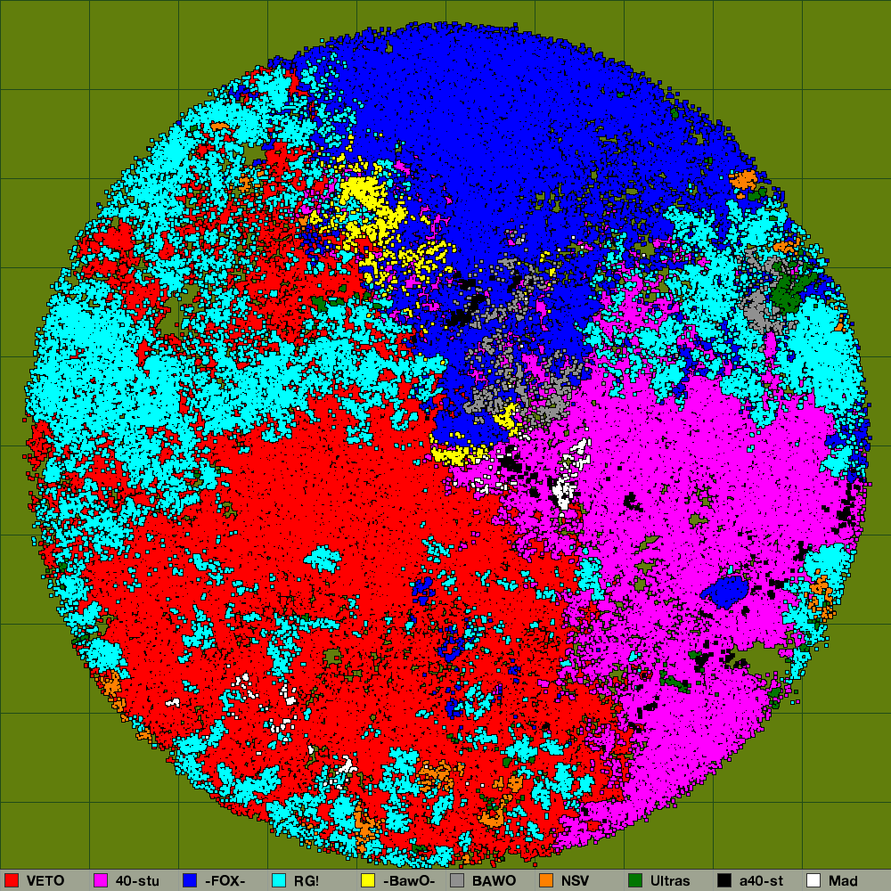Click the yellow -BawO- legend swatch
891x891 pixels.
click(x=368, y=880)
